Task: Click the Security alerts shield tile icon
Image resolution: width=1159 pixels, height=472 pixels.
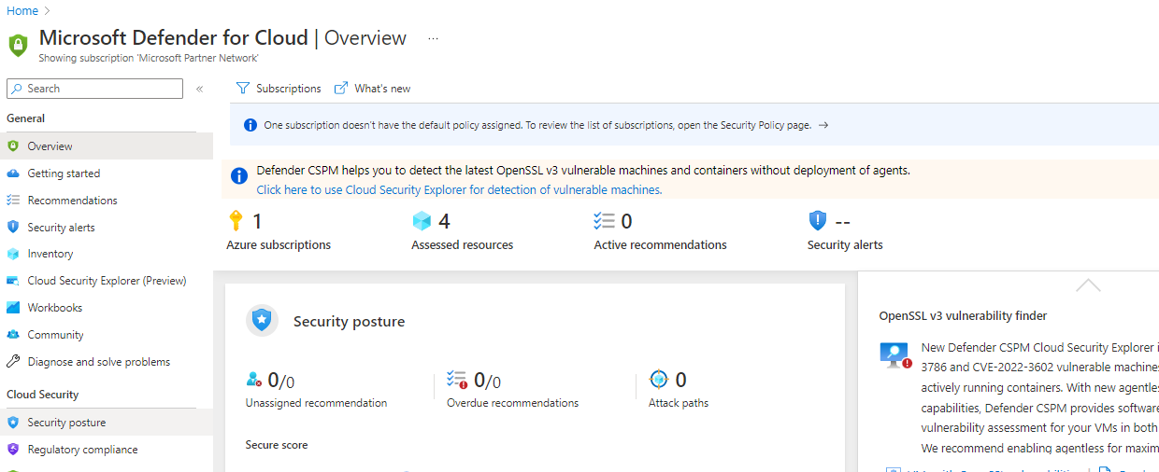Action: (x=818, y=221)
